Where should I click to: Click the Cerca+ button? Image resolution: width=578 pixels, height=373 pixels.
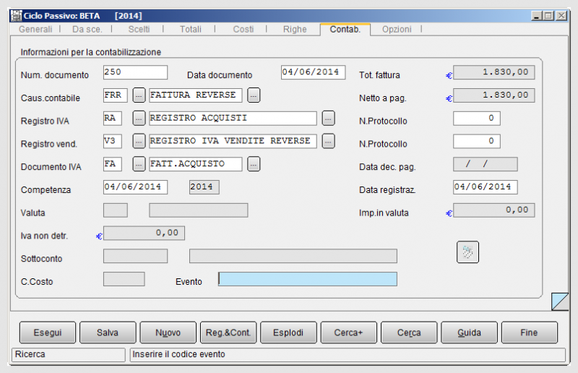click(349, 333)
